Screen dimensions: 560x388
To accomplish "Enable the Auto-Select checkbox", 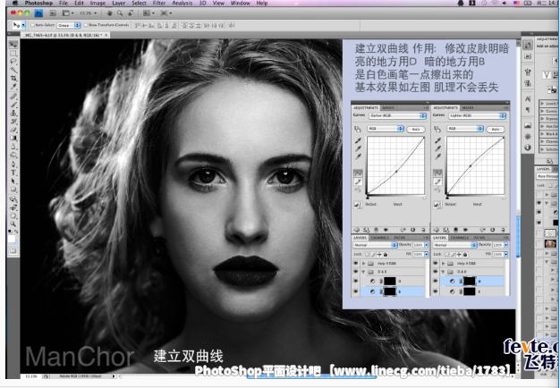I will click(x=32, y=25).
